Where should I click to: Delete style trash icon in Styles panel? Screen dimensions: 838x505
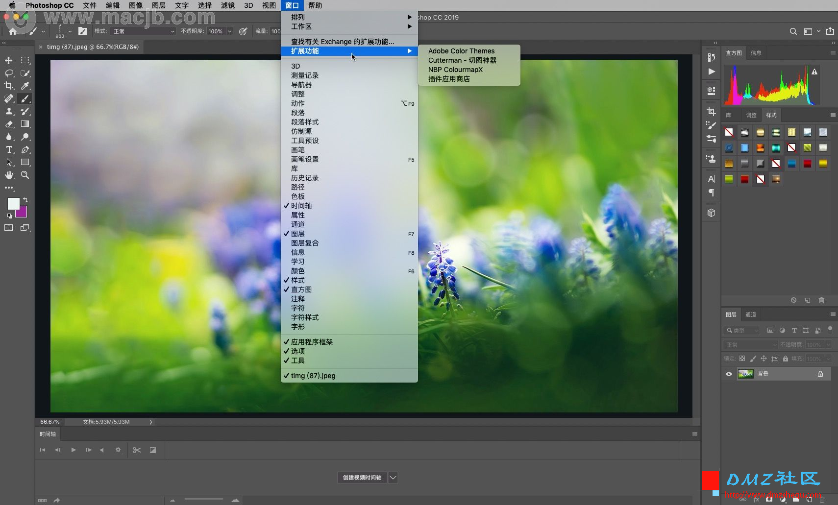click(822, 300)
